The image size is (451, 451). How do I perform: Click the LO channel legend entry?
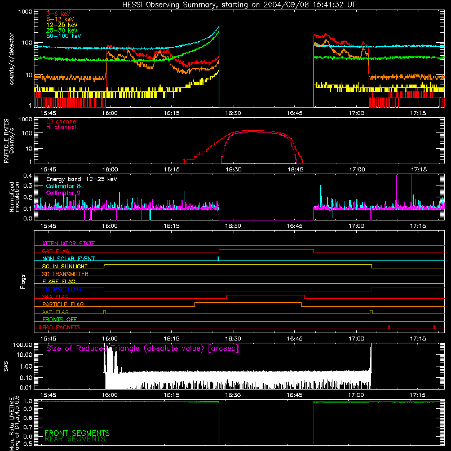point(62,121)
